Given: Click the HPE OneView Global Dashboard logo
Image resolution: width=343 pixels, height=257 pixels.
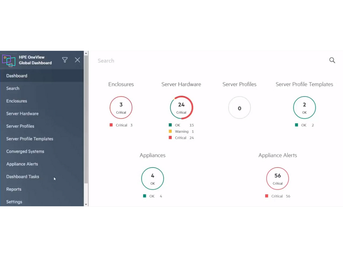Looking at the screenshot, I should [x=9, y=60].
